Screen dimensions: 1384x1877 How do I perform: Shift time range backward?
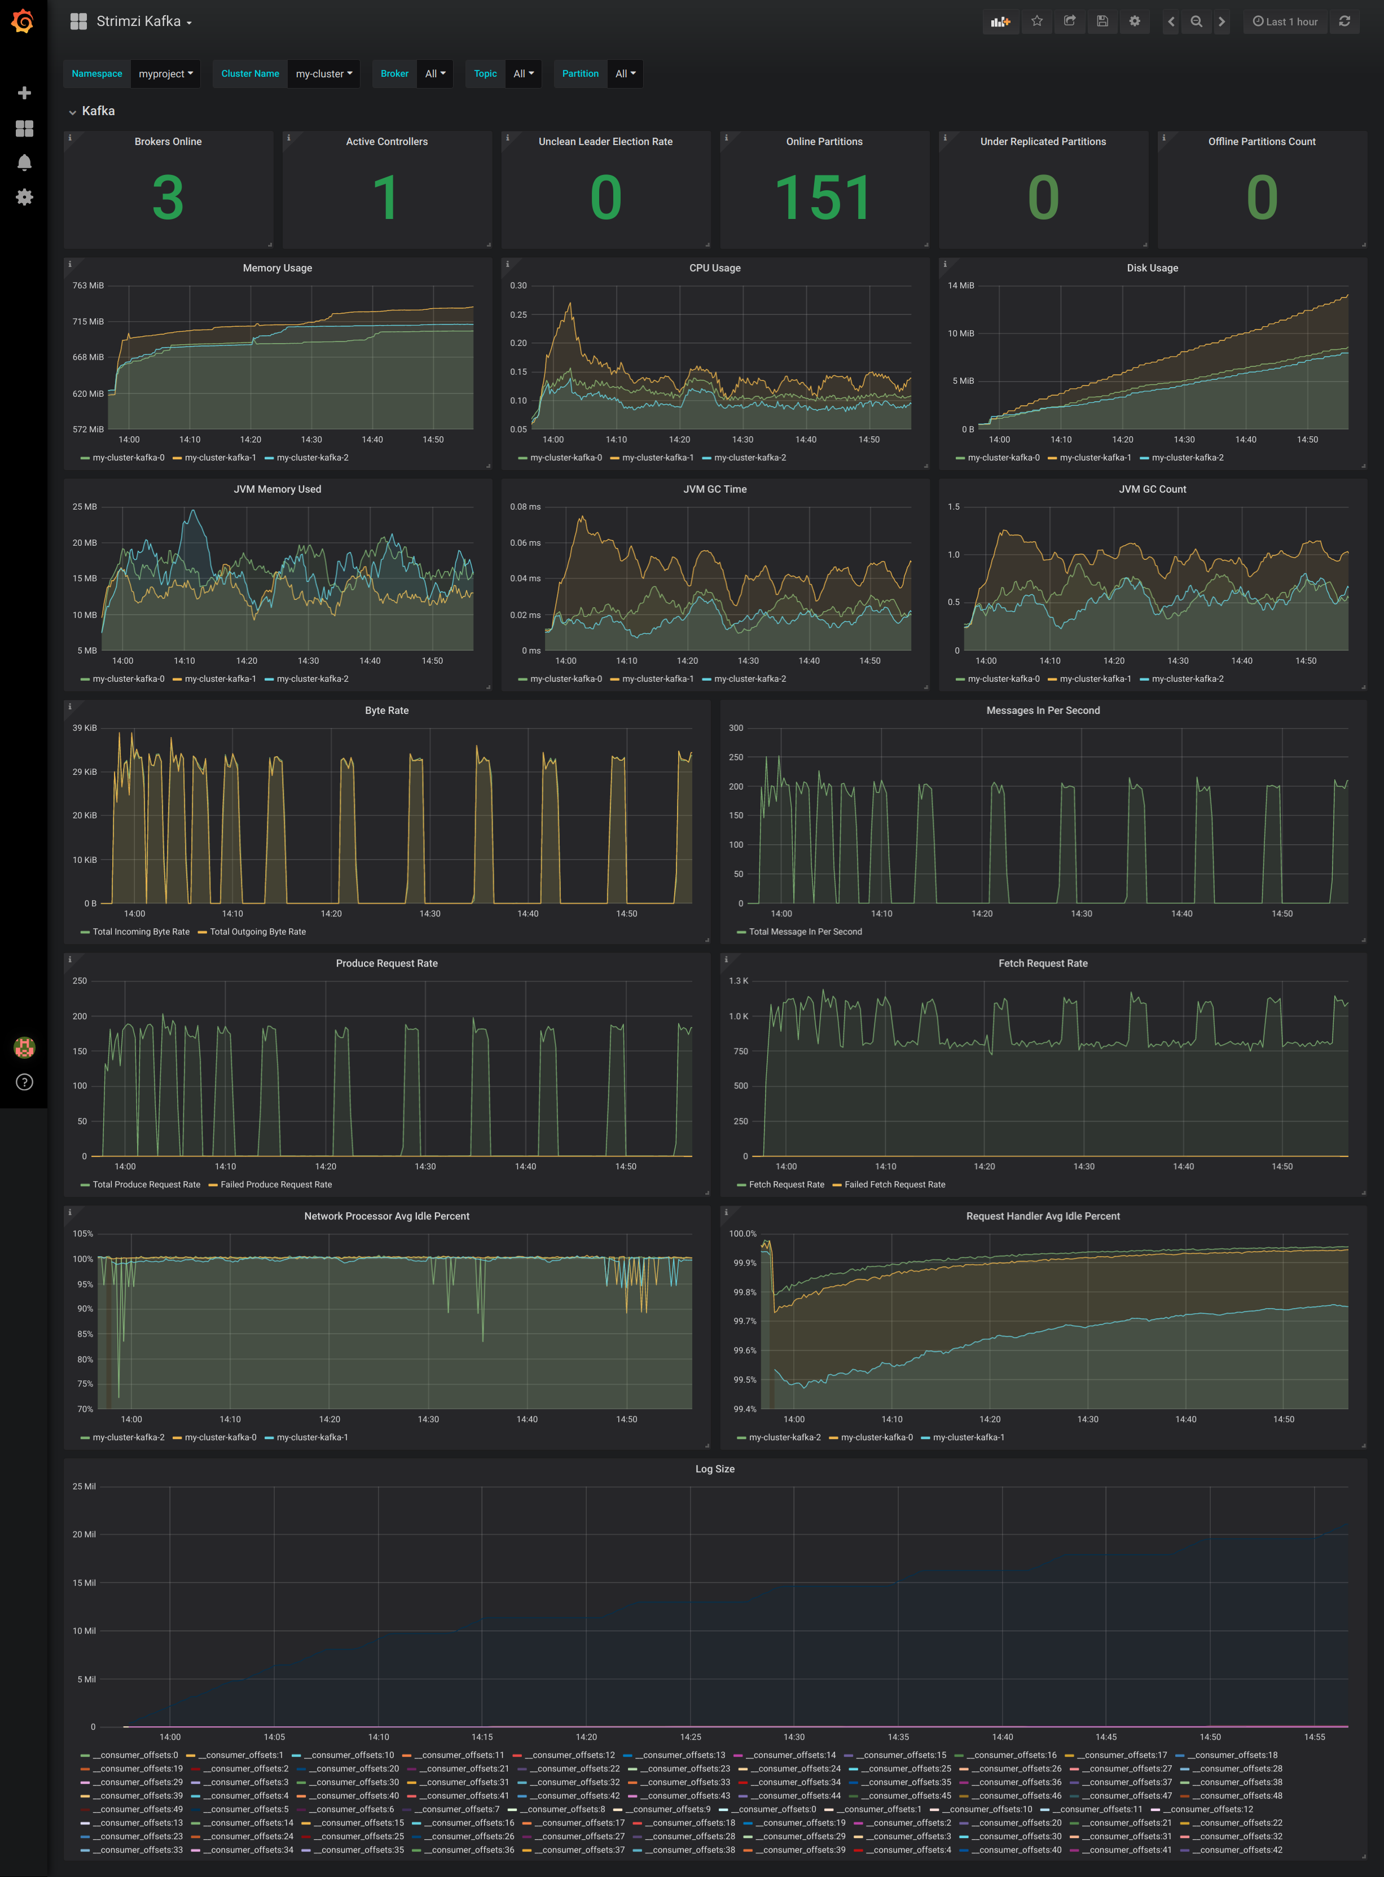click(x=1171, y=22)
